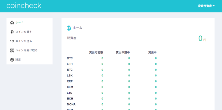Click the 貸出可能額 column header

coord(96,52)
